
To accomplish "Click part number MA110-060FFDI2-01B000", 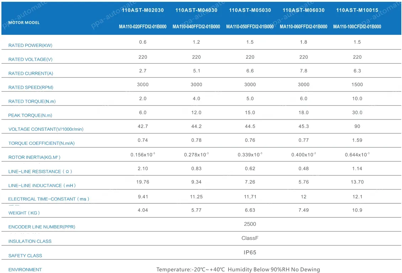I will point(304,27).
